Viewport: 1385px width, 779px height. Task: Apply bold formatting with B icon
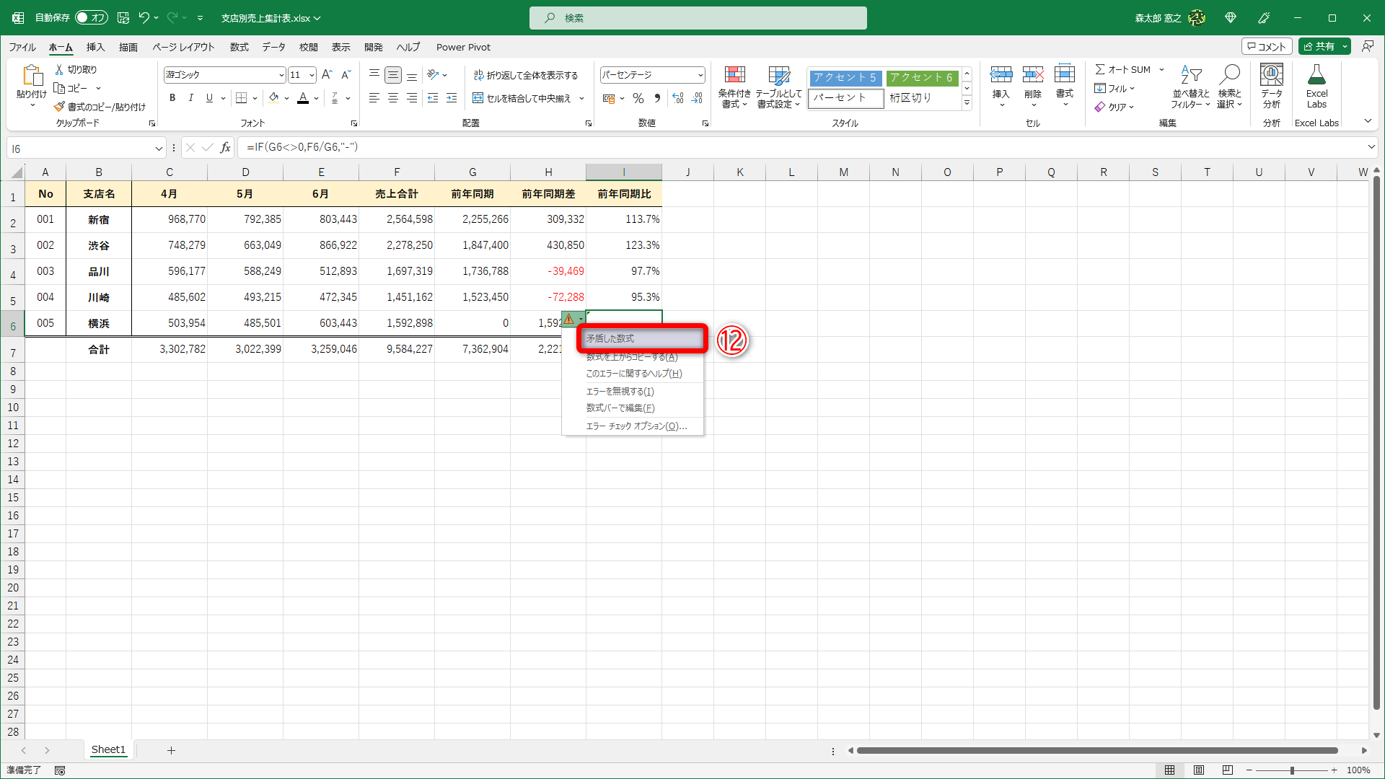click(172, 98)
